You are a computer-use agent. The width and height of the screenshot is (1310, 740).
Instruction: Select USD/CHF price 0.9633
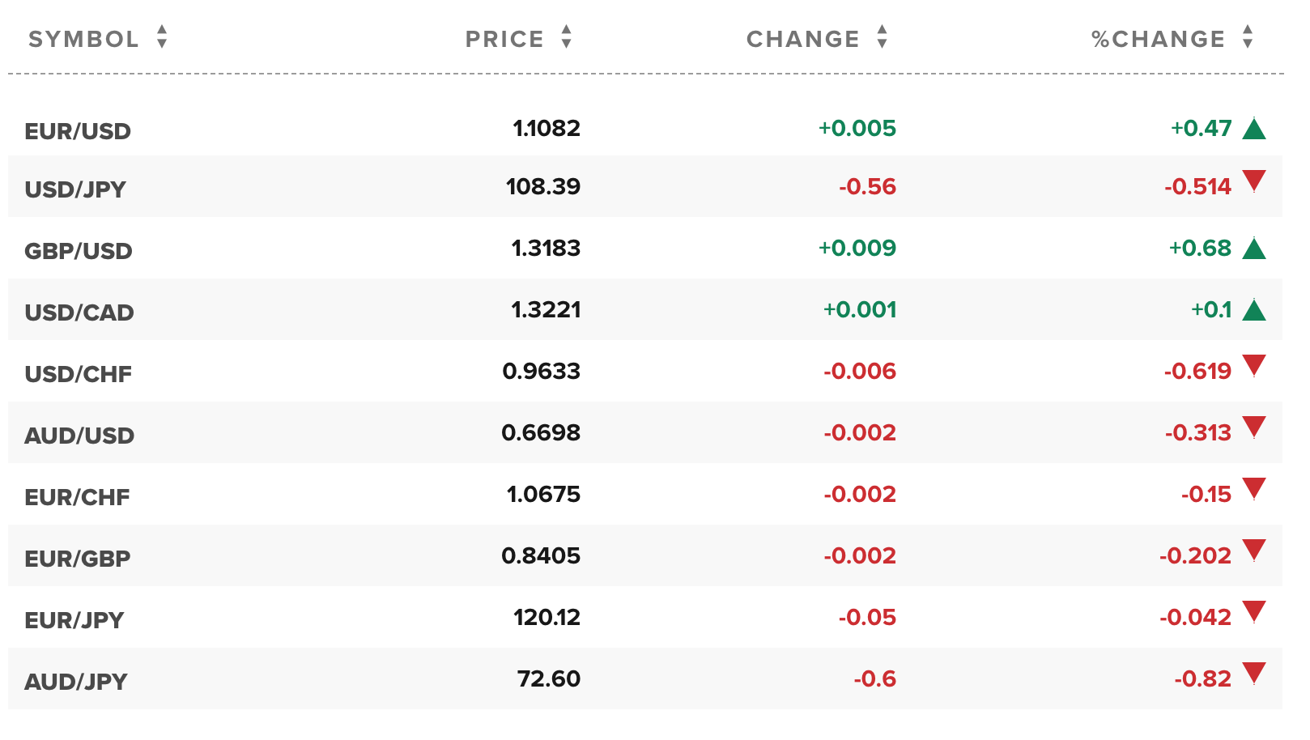(x=542, y=371)
